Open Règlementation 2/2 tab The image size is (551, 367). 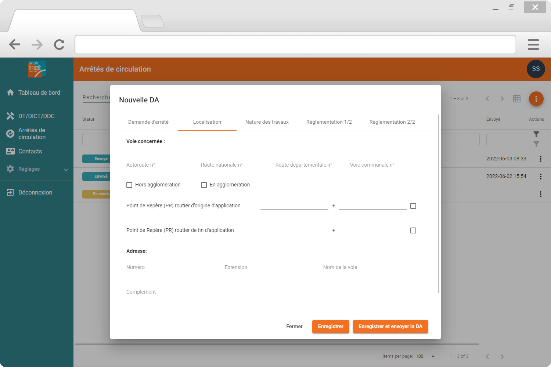[392, 122]
